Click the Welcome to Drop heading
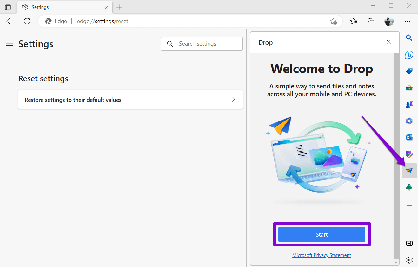This screenshot has height=267, width=418. coord(322,69)
